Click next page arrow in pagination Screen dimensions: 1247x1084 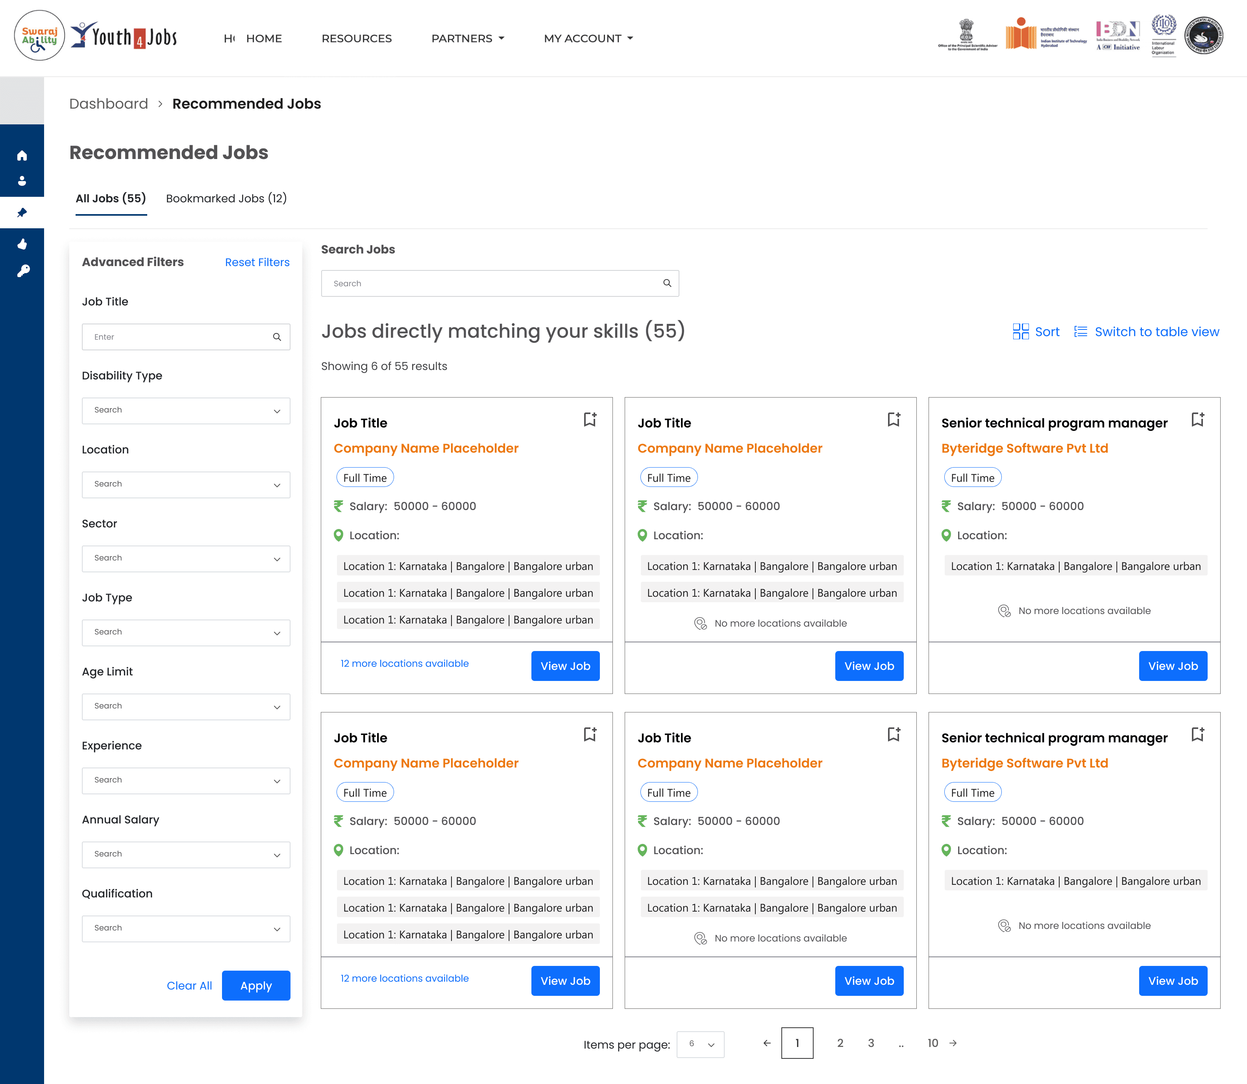click(953, 1043)
